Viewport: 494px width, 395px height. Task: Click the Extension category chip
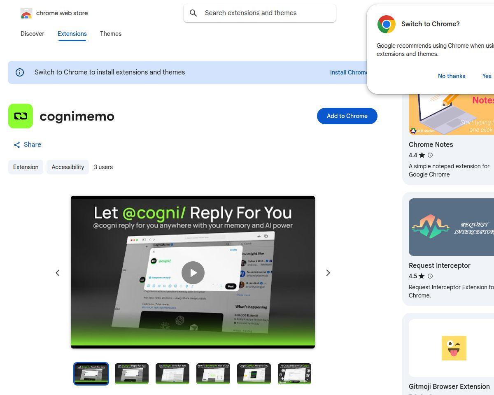26,167
